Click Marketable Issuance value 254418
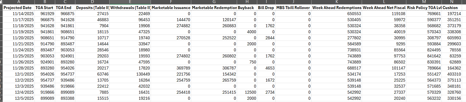The width and height of the screenshot is (466, 102). tap(171, 92)
